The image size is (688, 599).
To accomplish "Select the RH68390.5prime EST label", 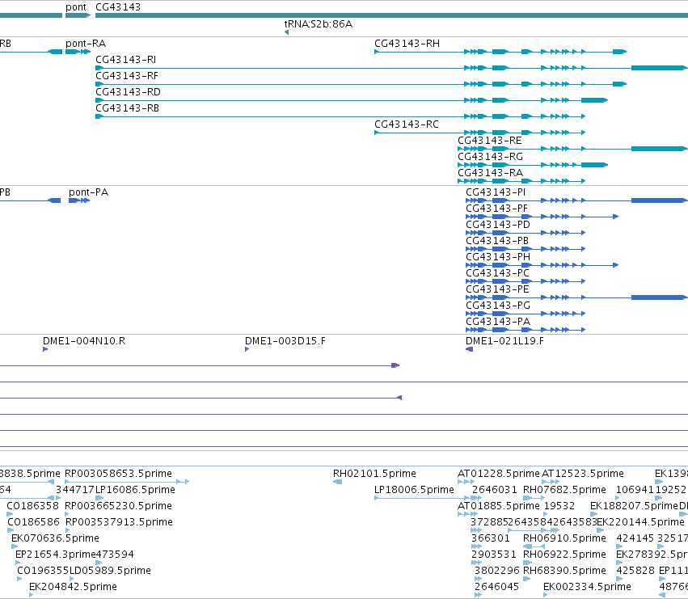I will 564,571.
